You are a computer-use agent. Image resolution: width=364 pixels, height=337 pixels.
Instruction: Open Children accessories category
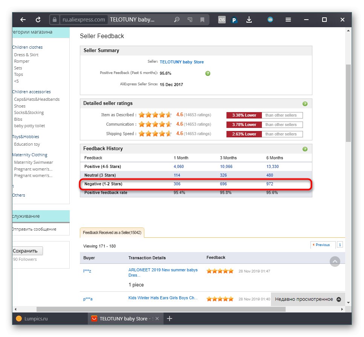[31, 92]
